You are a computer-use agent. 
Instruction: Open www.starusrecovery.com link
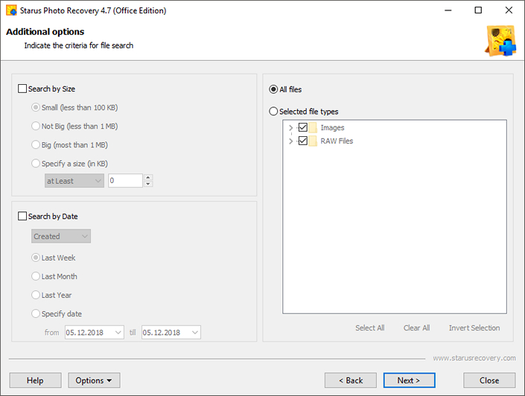click(474, 358)
